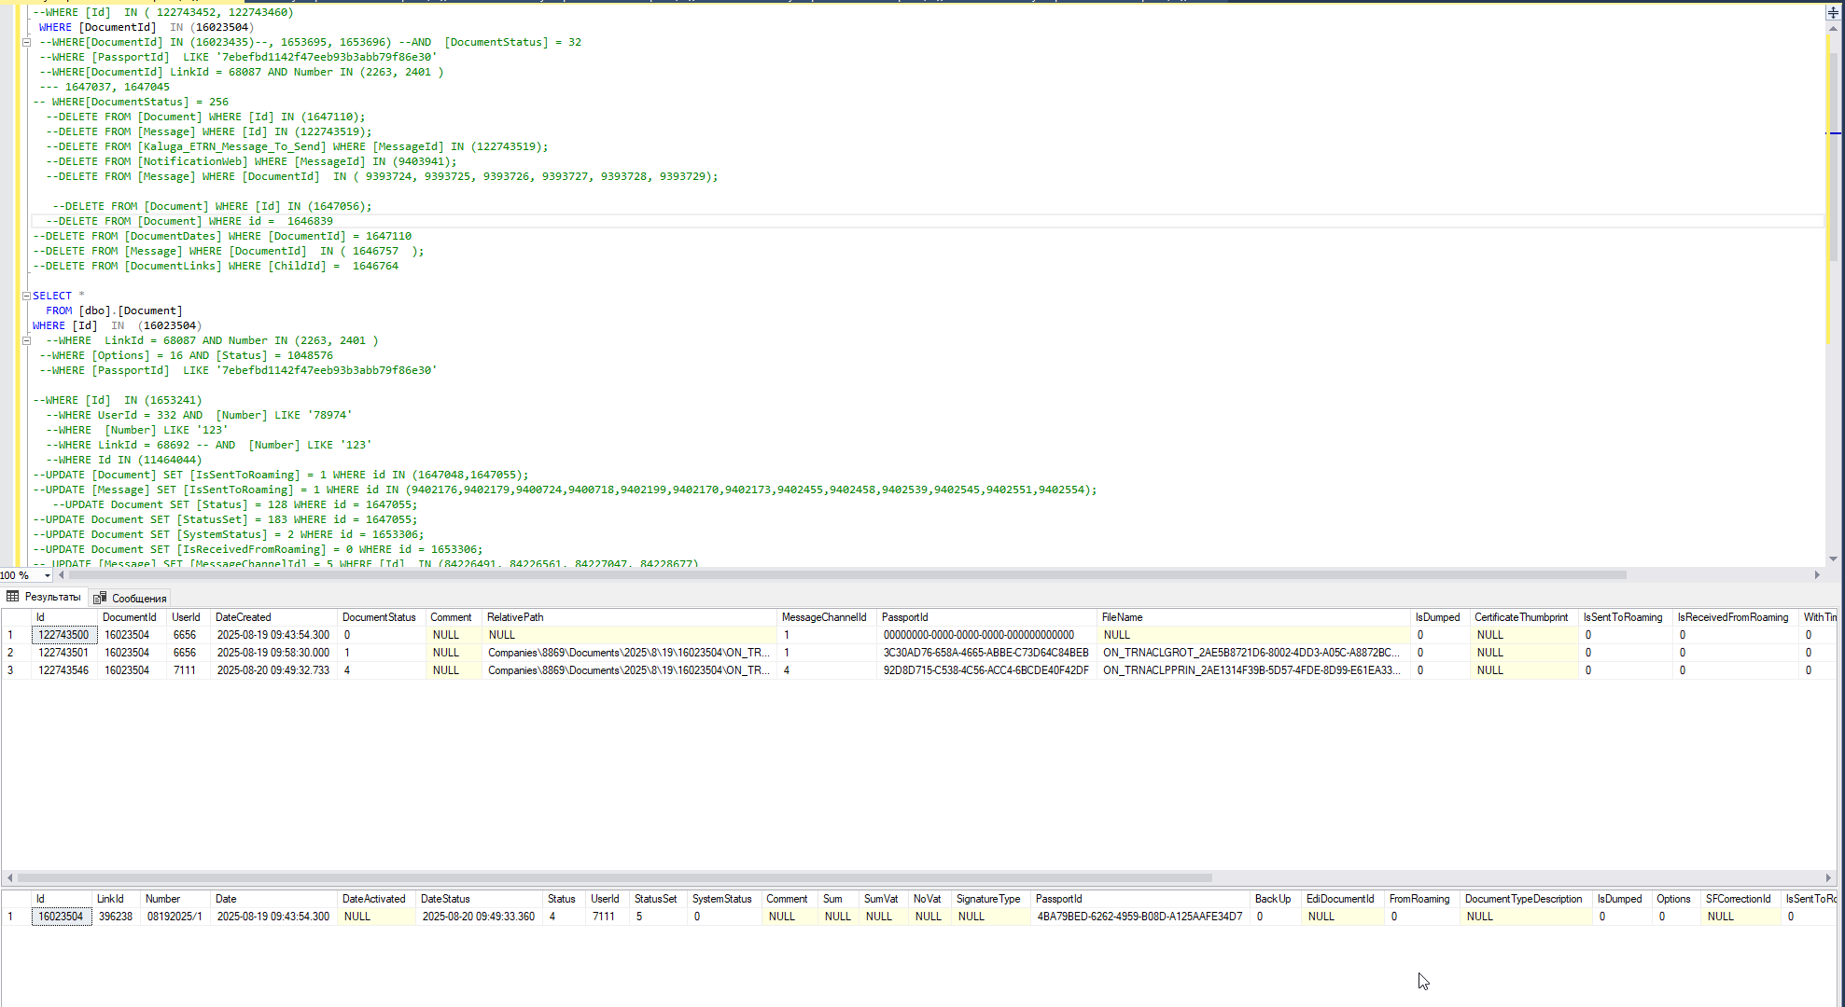This screenshot has height=1007, width=1845.
Task: Collapse the SELECT statement outline block
Action: coord(26,296)
